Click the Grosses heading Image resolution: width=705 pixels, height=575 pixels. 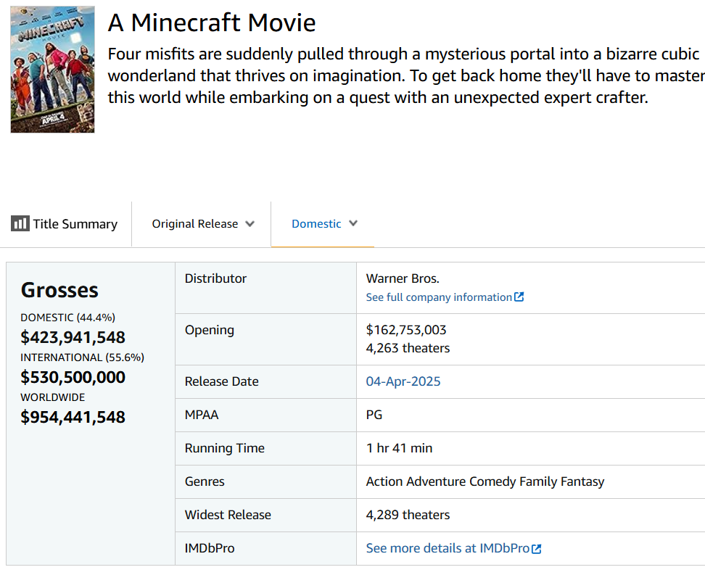pyautogui.click(x=59, y=290)
